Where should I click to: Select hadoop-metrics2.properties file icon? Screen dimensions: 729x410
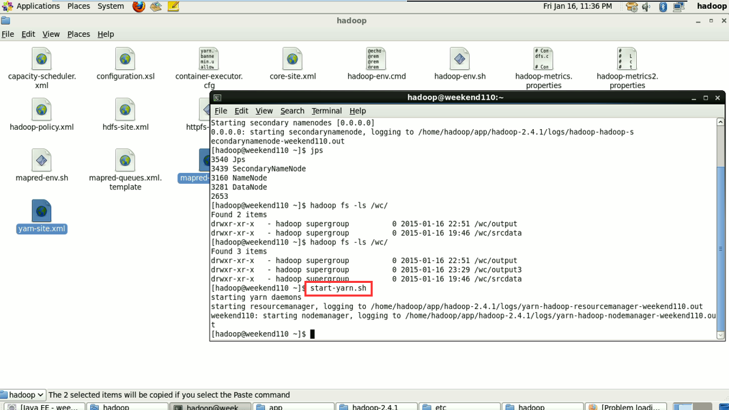click(627, 59)
